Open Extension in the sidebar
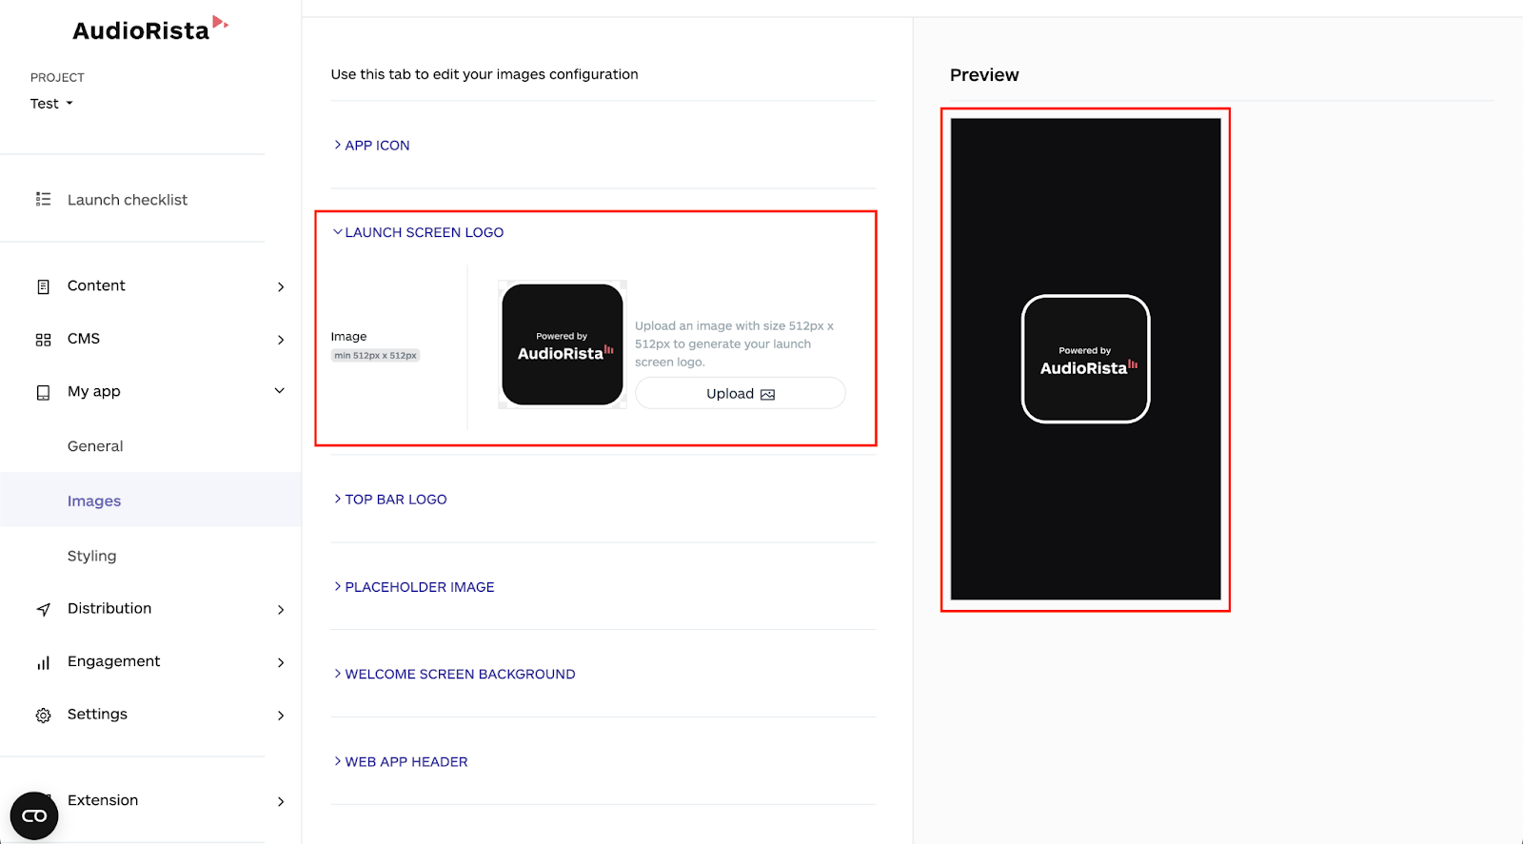The height and width of the screenshot is (844, 1523). click(x=103, y=800)
